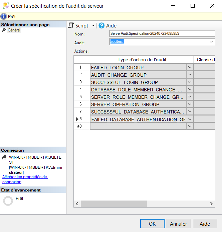Click the Aide button at bottom

[205, 224]
